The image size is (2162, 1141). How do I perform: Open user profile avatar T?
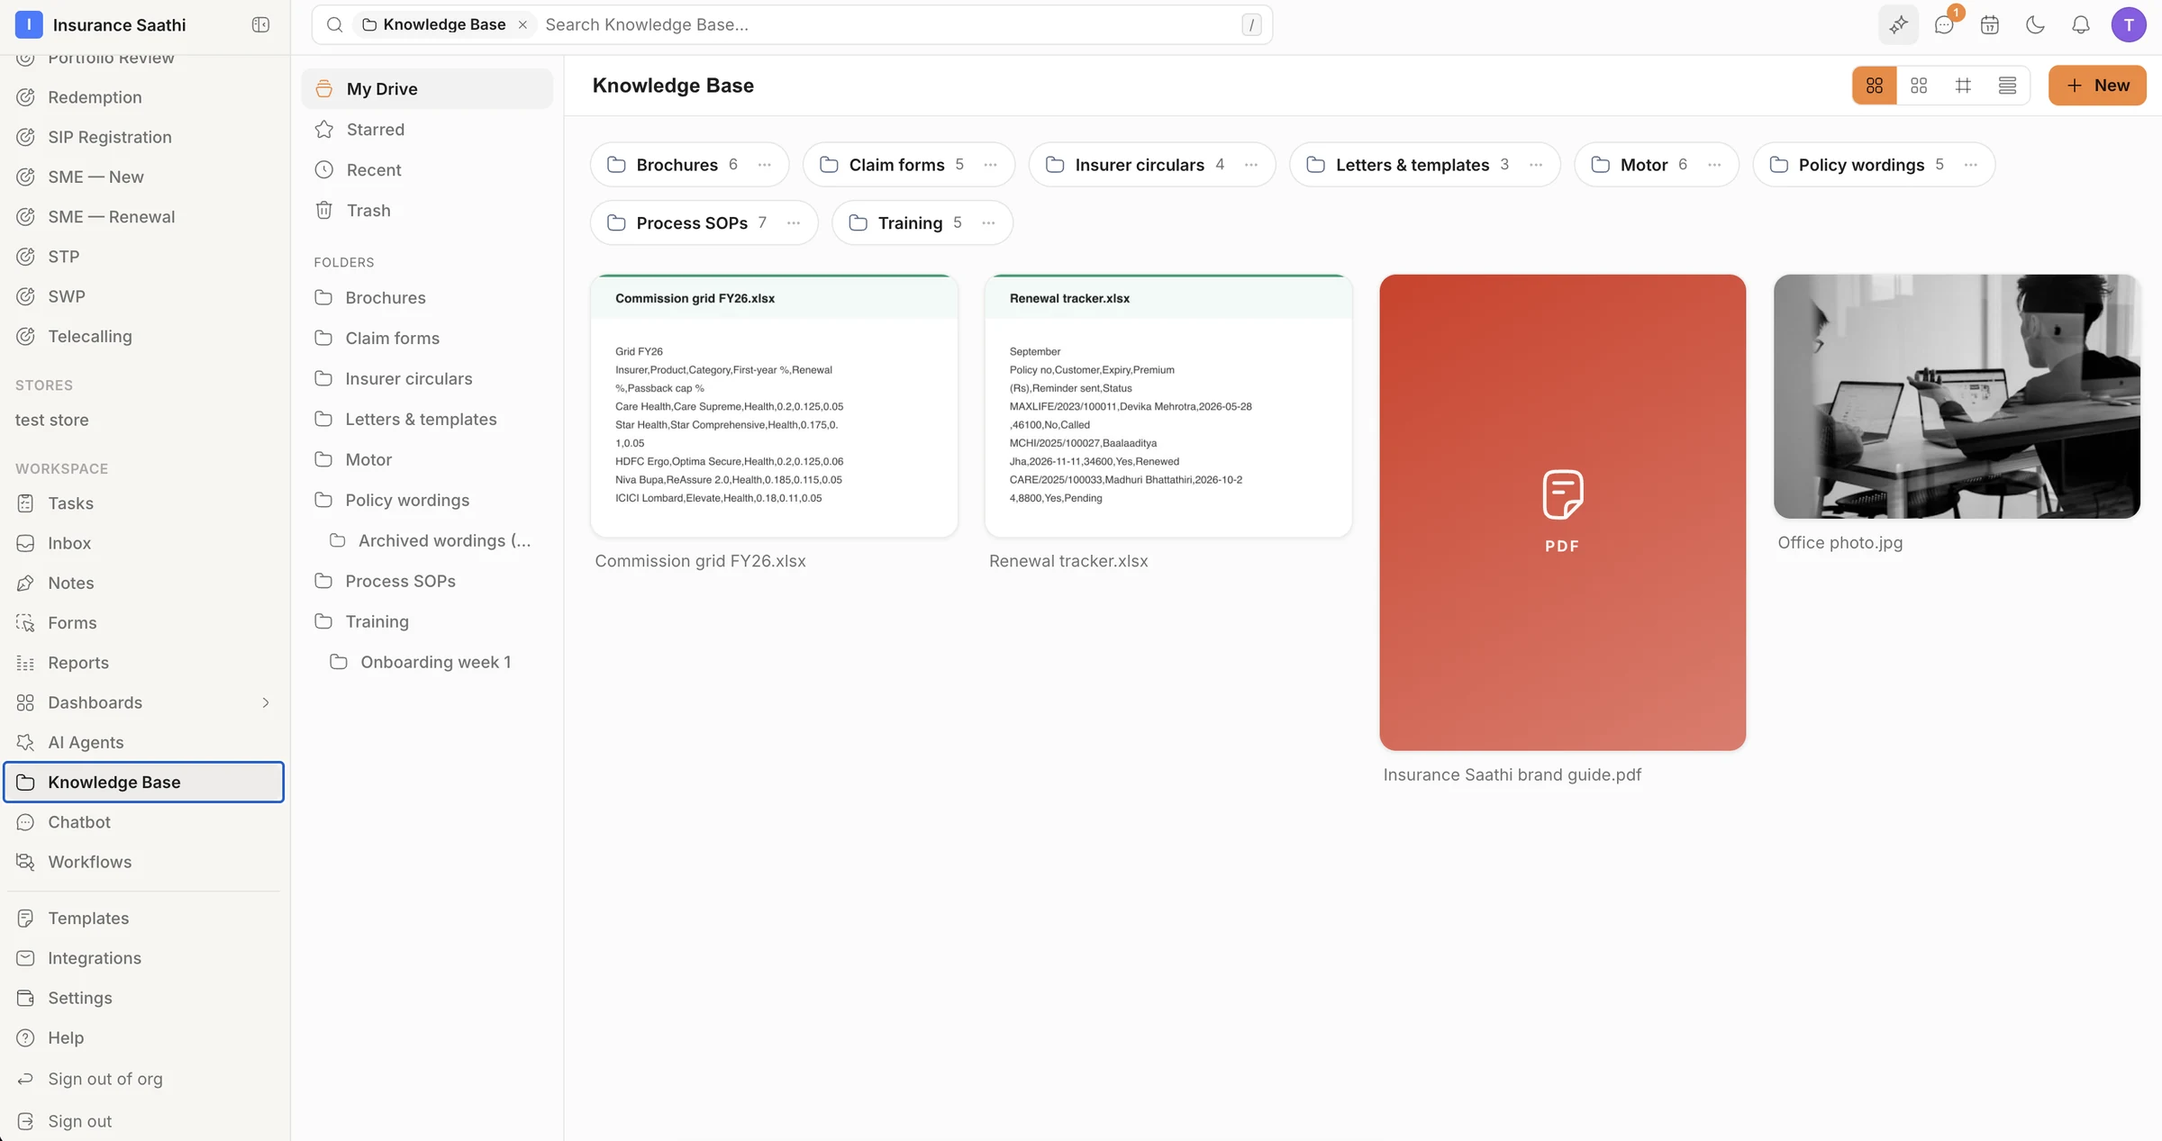[x=2129, y=24]
